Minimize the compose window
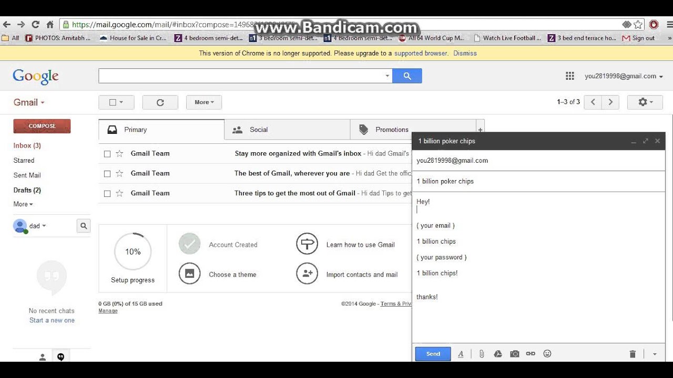The height and width of the screenshot is (378, 673). 634,141
